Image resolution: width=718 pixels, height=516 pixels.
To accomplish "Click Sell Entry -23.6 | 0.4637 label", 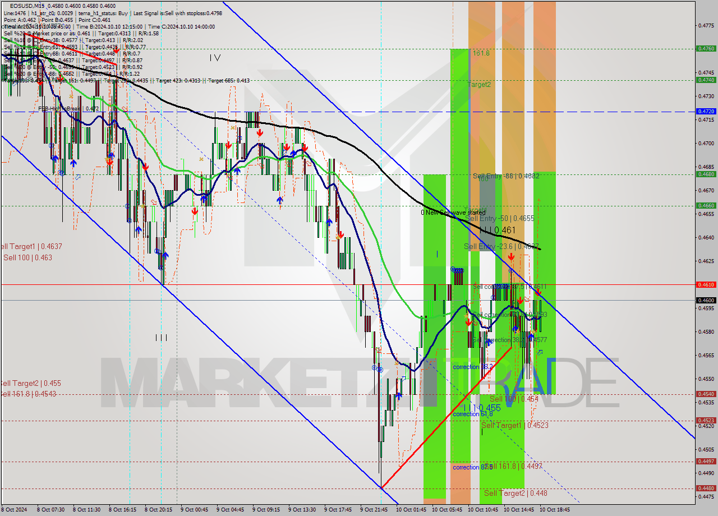I will click(x=501, y=246).
